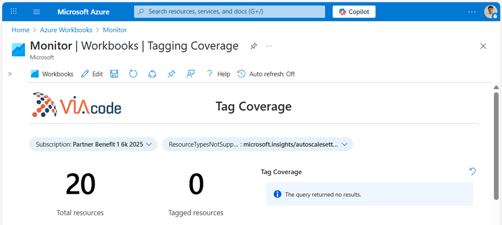The width and height of the screenshot is (502, 225).
Task: Click the Share workbook icon
Action: pos(152,74)
